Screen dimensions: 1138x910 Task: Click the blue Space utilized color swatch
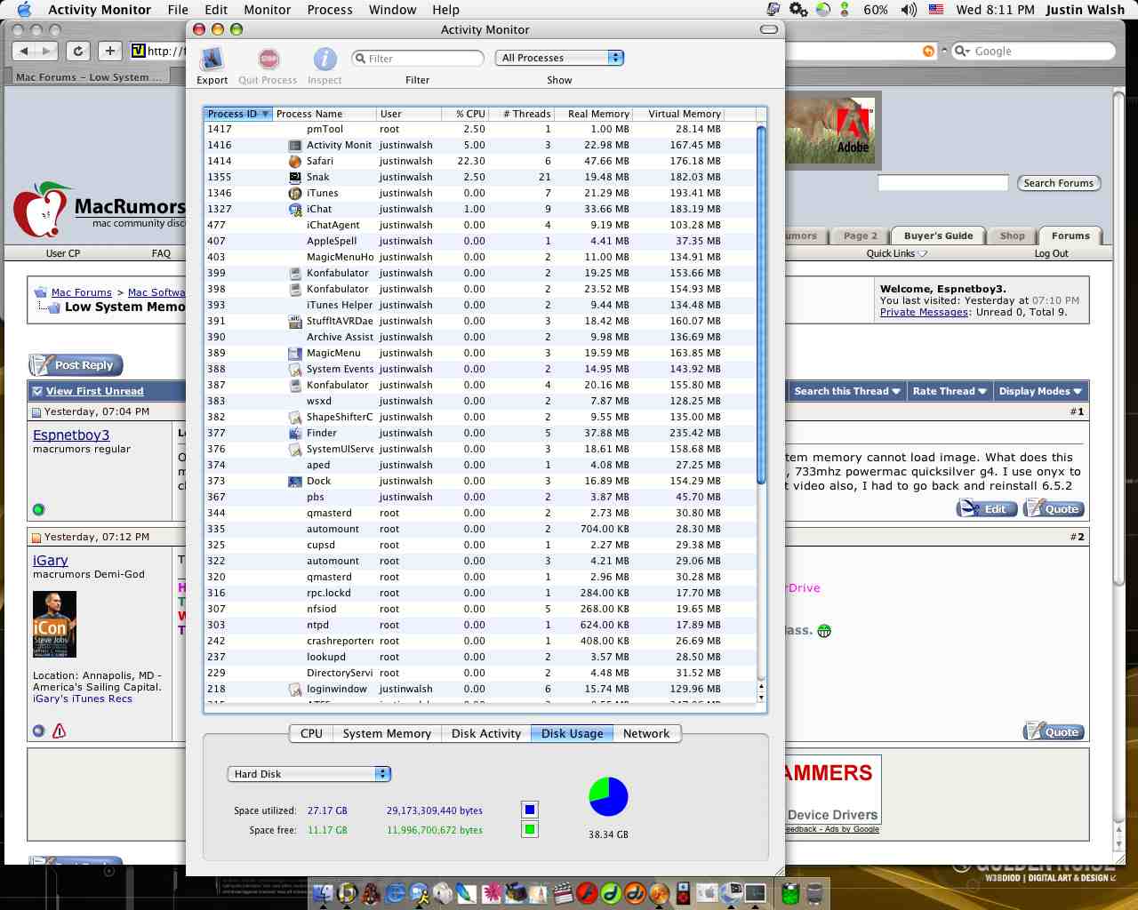[x=530, y=810]
